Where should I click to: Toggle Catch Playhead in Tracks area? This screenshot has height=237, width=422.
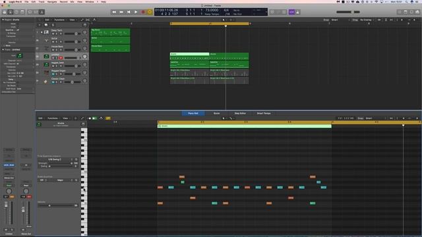(94, 20)
